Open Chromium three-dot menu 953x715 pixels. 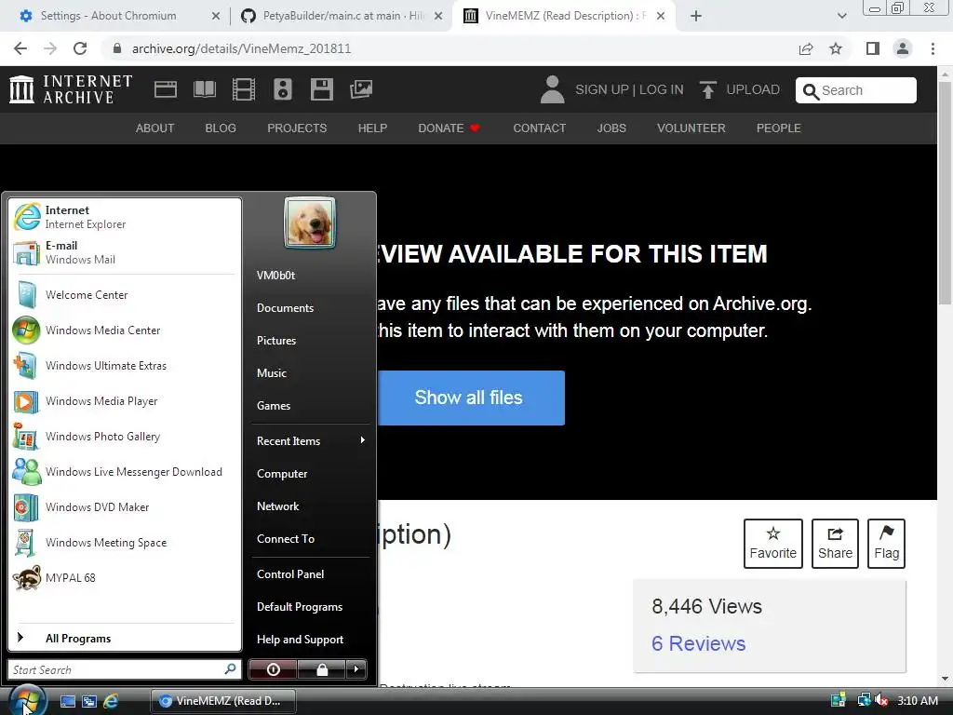click(933, 48)
